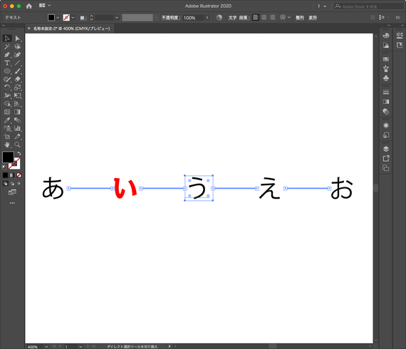Click the opacity 100% input field
The width and height of the screenshot is (406, 349).
[194, 18]
